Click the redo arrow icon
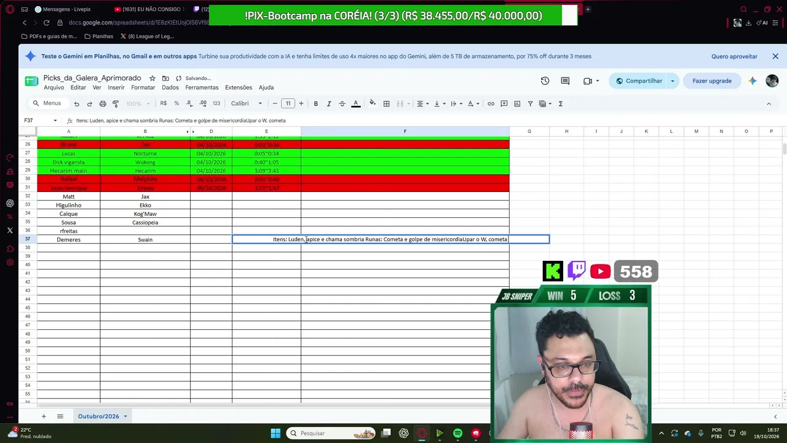The height and width of the screenshot is (443, 787). coord(89,104)
